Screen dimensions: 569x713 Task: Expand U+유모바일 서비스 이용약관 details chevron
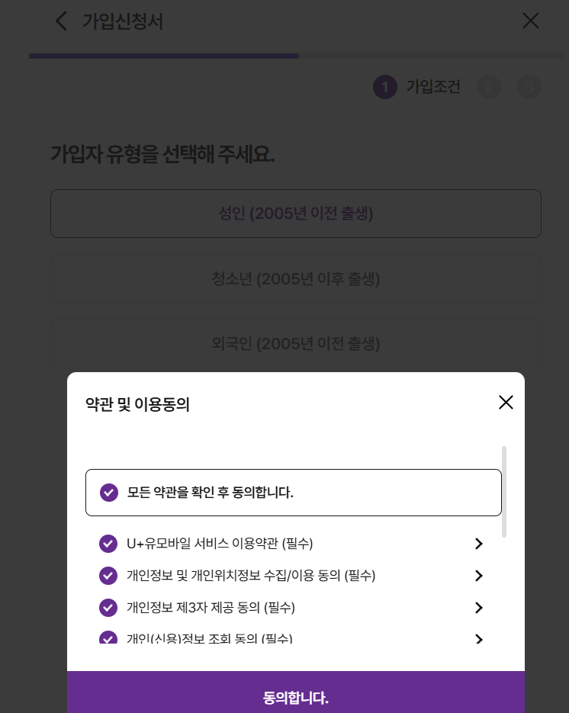[x=478, y=544]
